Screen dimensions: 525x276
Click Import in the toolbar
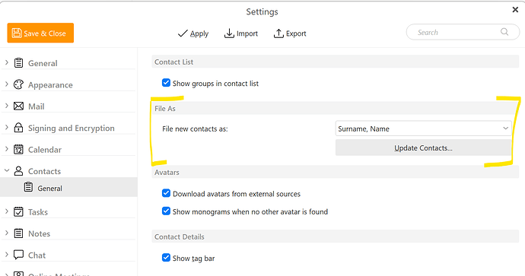pyautogui.click(x=241, y=33)
